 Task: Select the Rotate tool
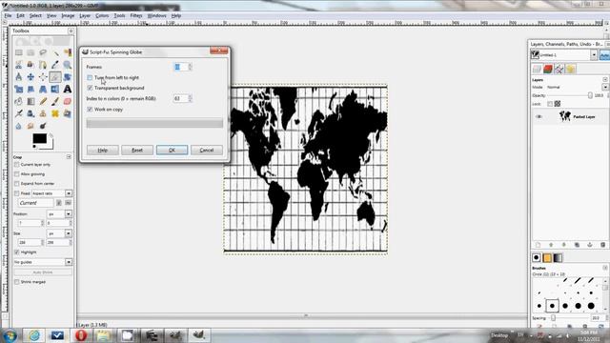point(68,77)
